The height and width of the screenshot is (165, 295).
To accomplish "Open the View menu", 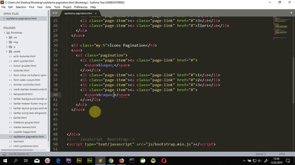I will click(x=40, y=7).
